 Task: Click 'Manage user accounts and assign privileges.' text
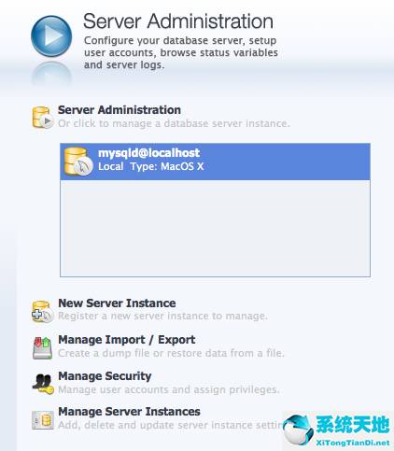169,389
